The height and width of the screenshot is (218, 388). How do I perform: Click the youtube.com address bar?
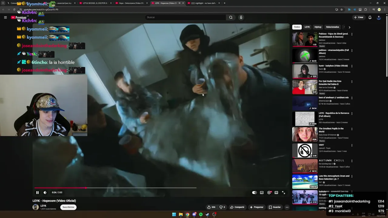pos(179,9)
